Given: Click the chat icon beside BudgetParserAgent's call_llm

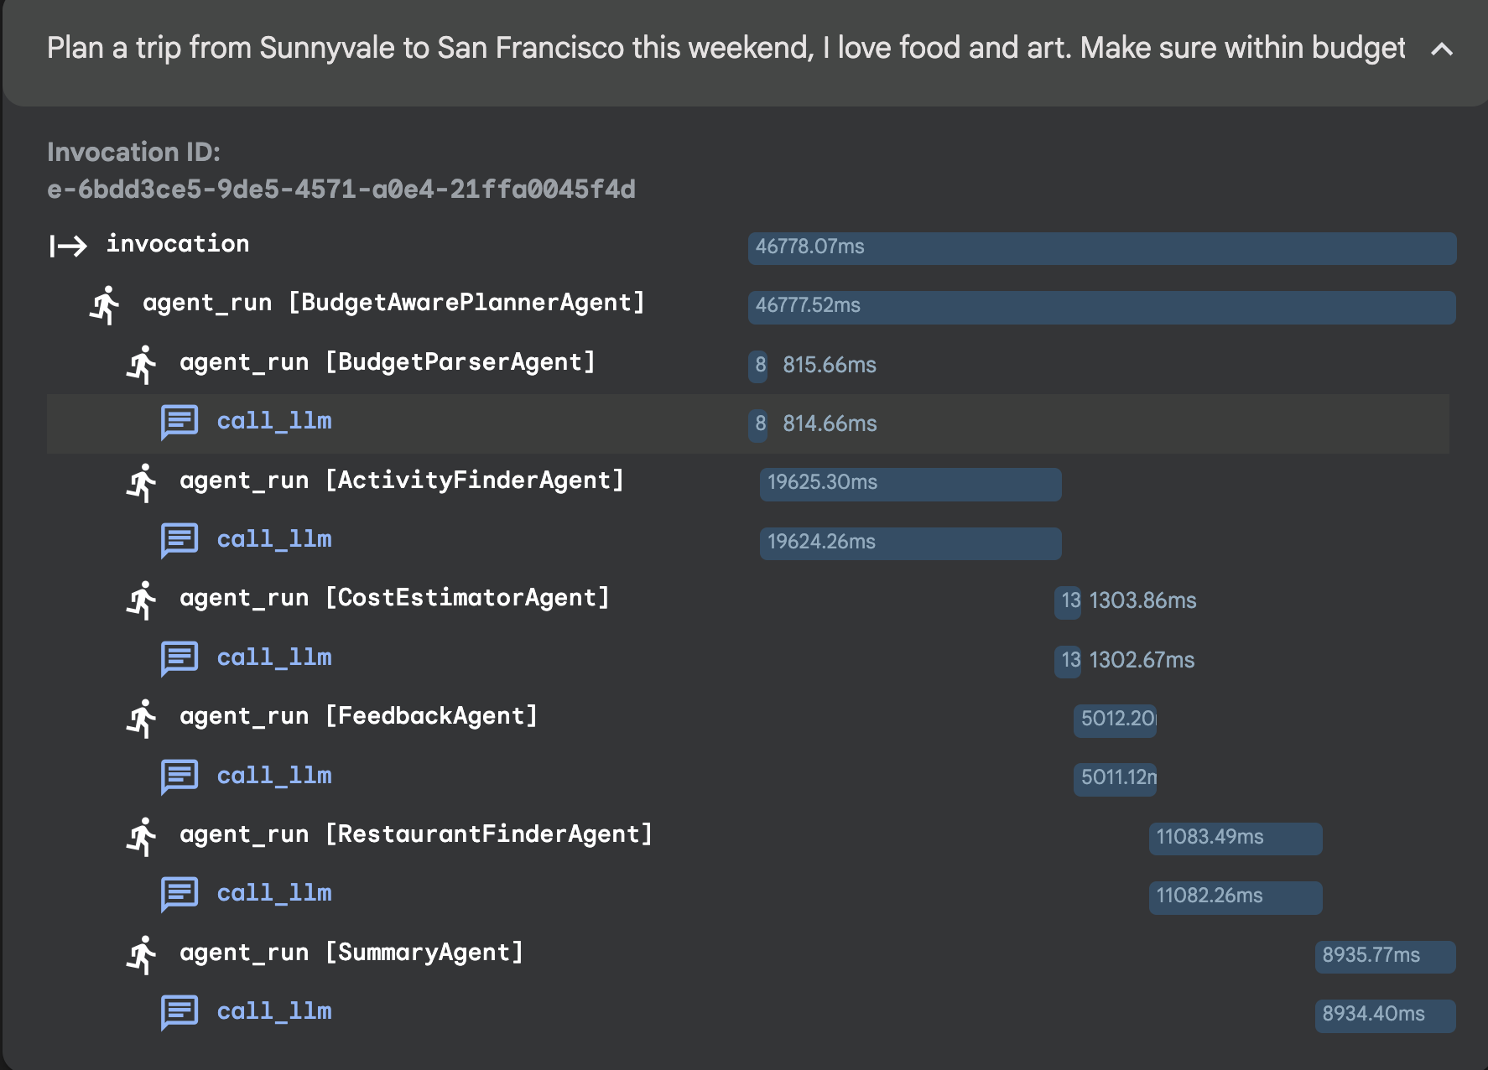Looking at the screenshot, I should click(x=179, y=423).
